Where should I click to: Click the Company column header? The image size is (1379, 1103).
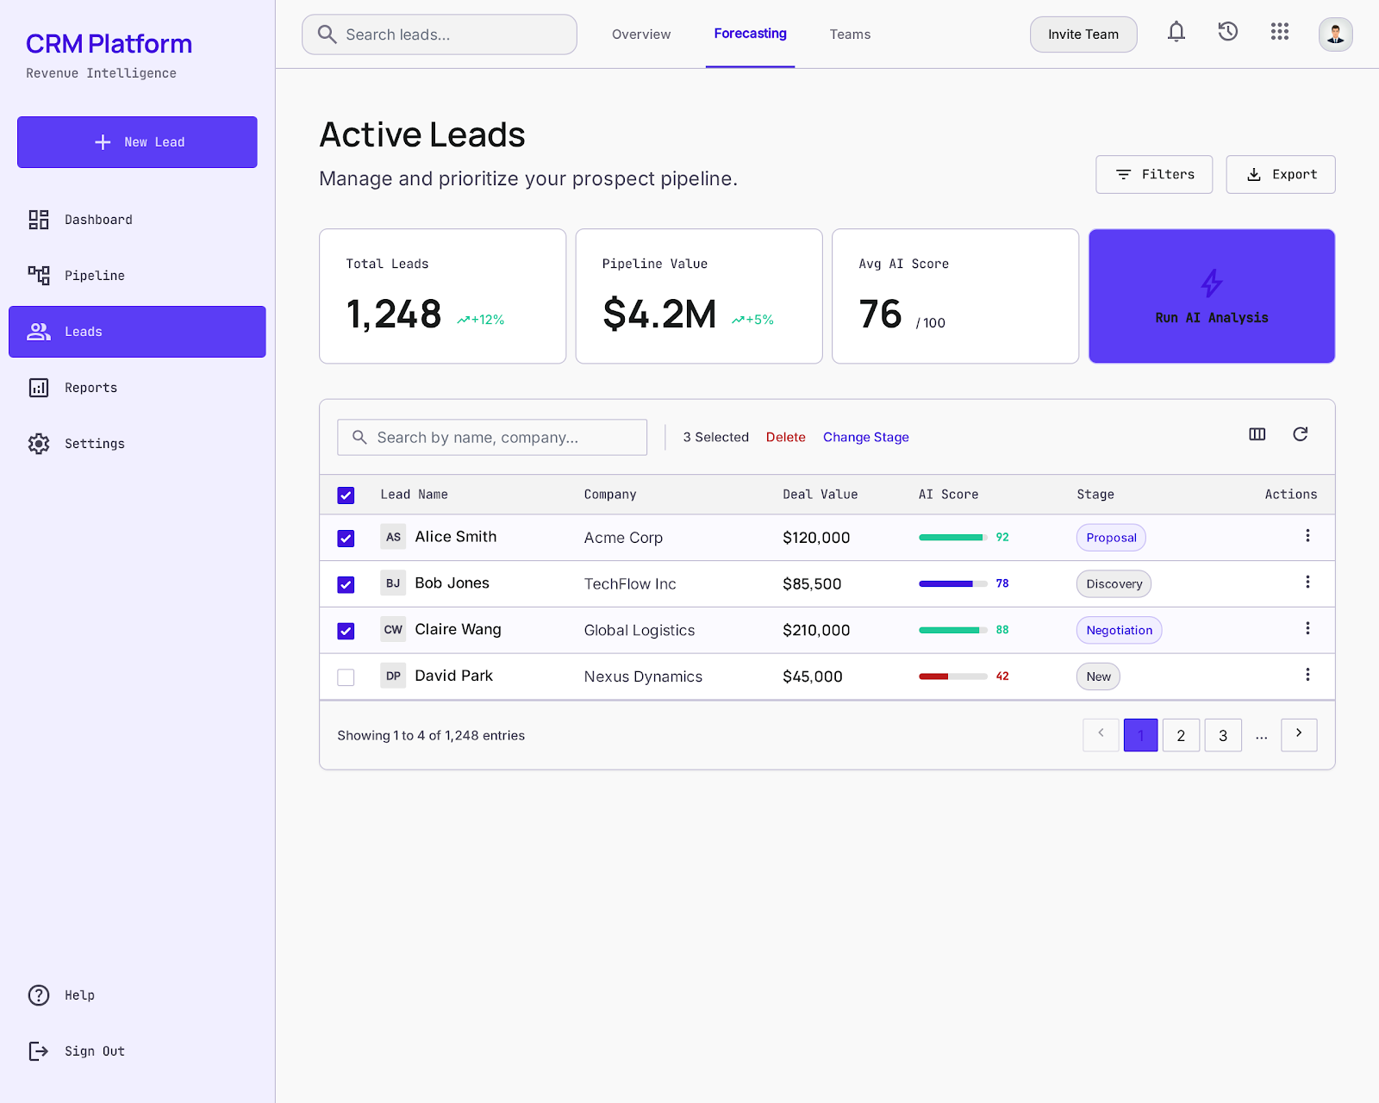coord(610,495)
